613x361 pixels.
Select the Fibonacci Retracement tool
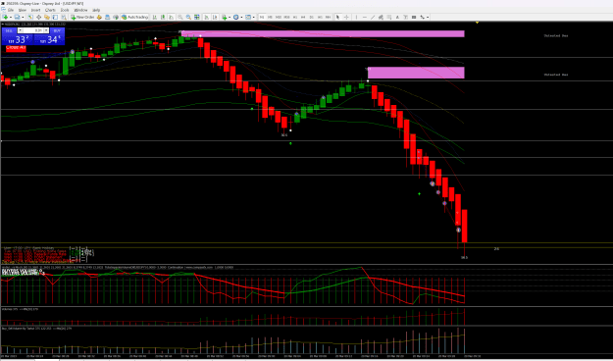point(389,18)
